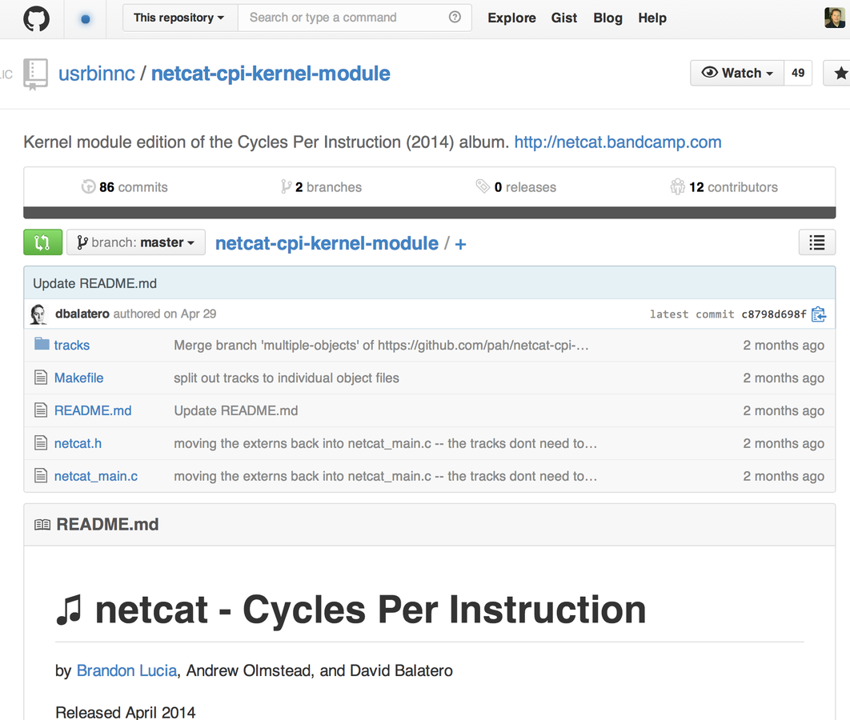850x720 pixels.
Task: Open README.md file in list
Action: (93, 410)
